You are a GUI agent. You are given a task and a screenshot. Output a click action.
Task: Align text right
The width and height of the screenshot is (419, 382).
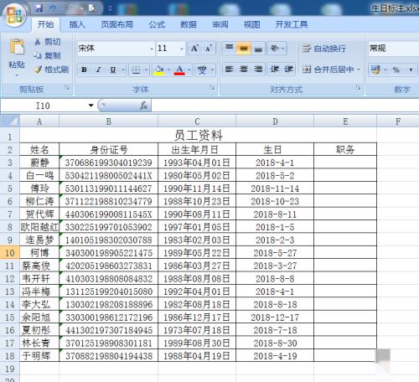(258, 69)
